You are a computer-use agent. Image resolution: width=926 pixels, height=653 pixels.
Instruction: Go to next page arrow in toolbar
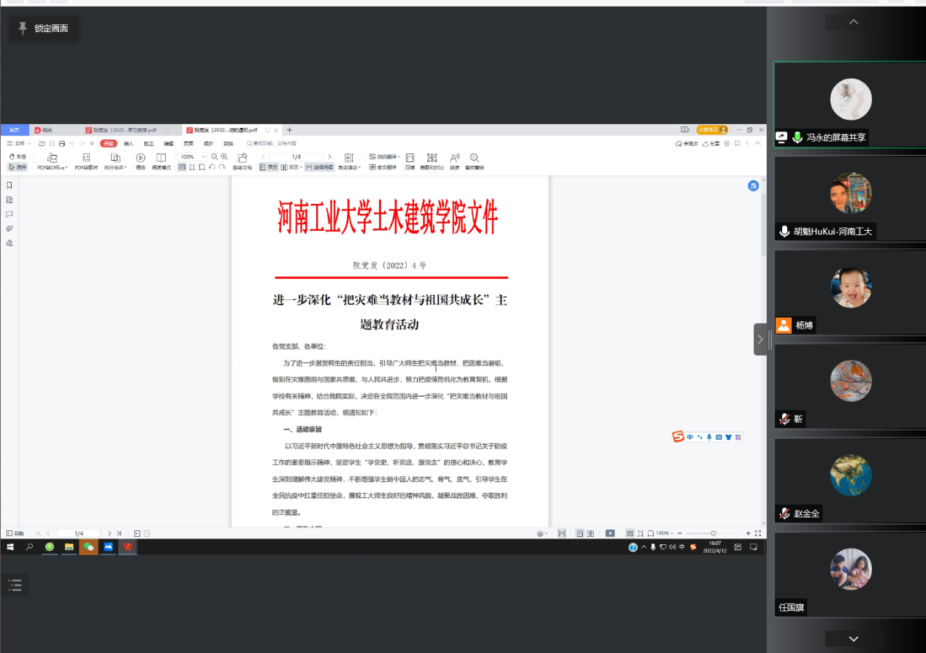[x=329, y=156]
